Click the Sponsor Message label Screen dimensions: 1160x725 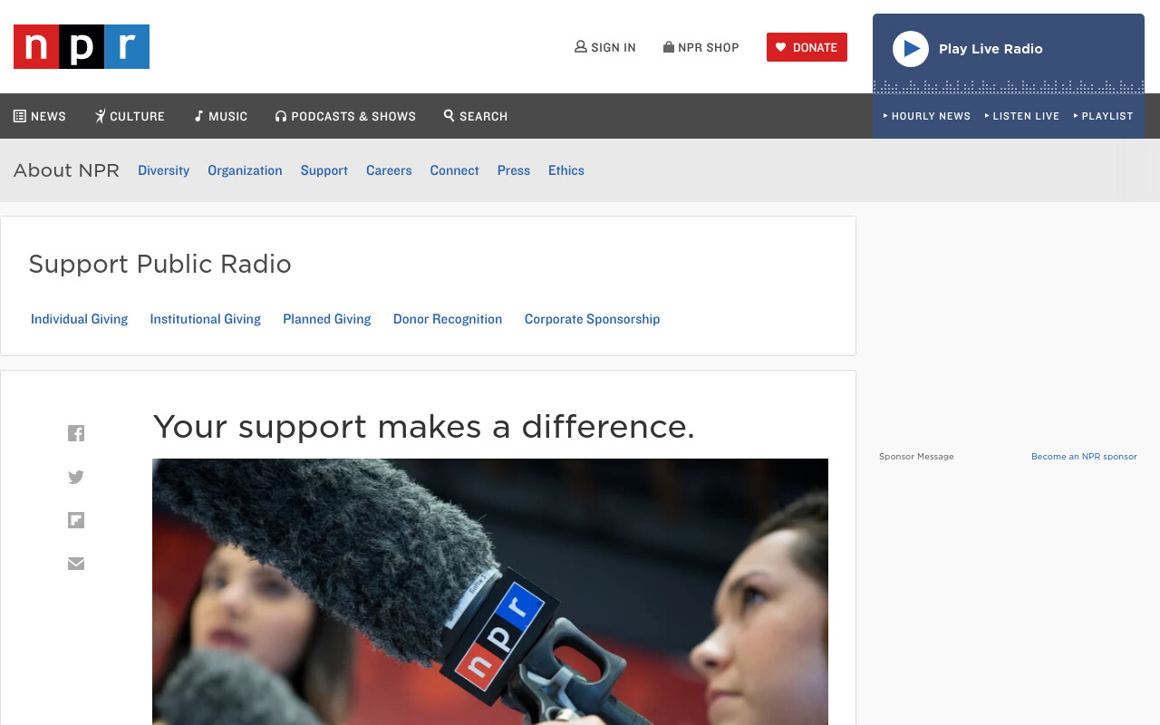click(916, 457)
